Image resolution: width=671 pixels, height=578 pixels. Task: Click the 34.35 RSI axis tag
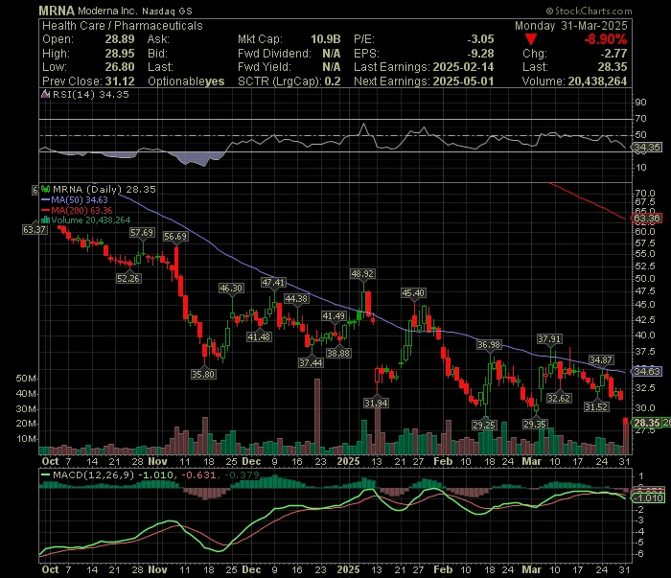click(647, 148)
